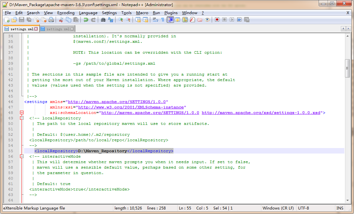Open the Search menu
The image size is (354, 214).
33,13
